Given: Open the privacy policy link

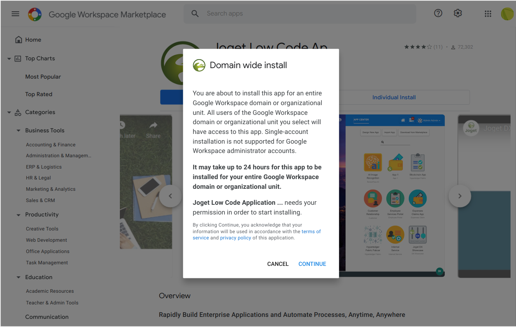Looking at the screenshot, I should [236, 238].
